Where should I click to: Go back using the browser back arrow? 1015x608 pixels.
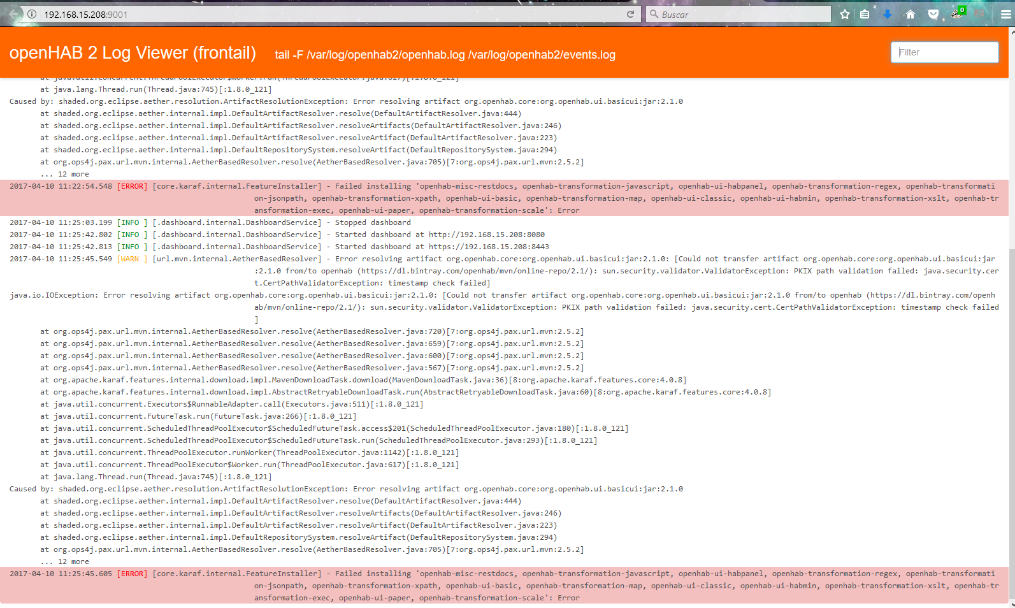click(x=13, y=14)
